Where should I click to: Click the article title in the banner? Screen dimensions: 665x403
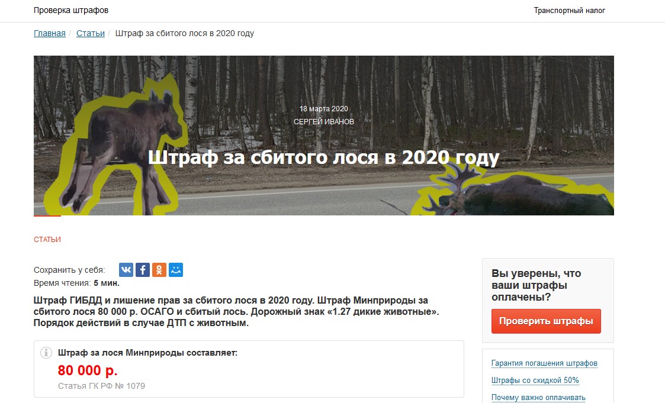(323, 157)
